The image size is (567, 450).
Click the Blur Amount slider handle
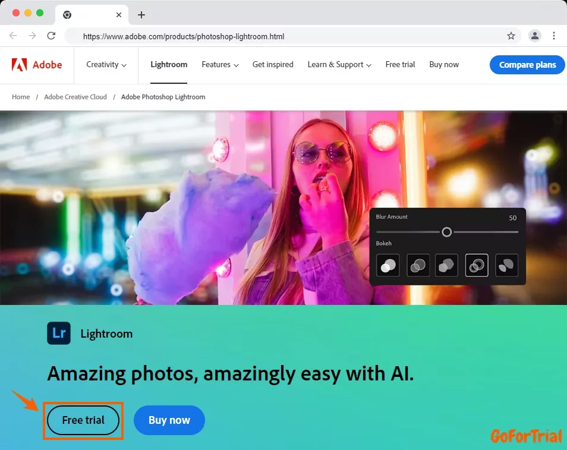(x=446, y=232)
